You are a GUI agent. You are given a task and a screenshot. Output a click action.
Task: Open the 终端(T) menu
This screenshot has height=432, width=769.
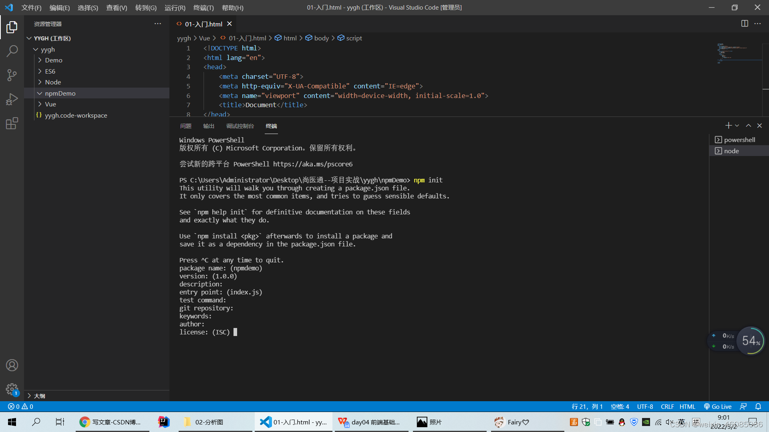tap(203, 8)
